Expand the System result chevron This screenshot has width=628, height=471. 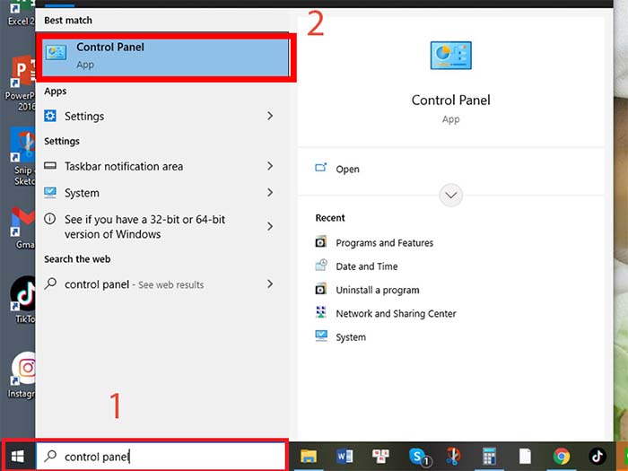pyautogui.click(x=270, y=193)
